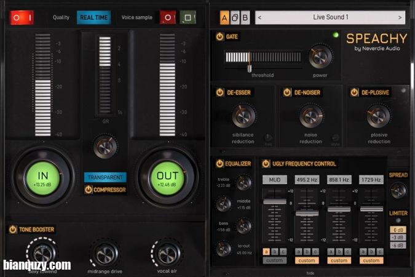This screenshot has height=277, width=415.
Task: Click the 1729 Hz frequency field
Action: 371,180
